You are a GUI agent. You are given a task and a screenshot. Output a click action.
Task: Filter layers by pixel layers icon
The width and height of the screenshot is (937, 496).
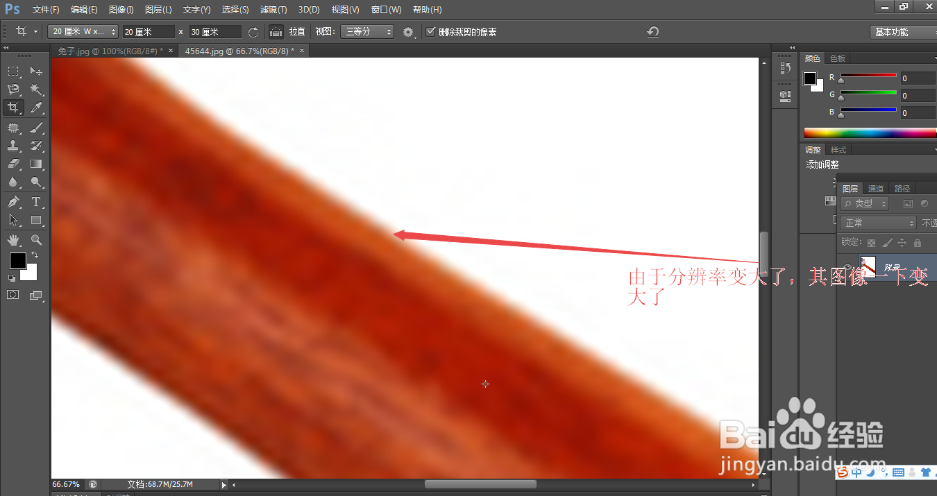907,204
